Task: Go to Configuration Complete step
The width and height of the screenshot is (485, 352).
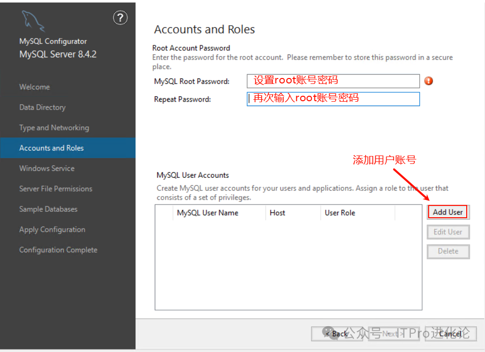Action: click(x=58, y=250)
